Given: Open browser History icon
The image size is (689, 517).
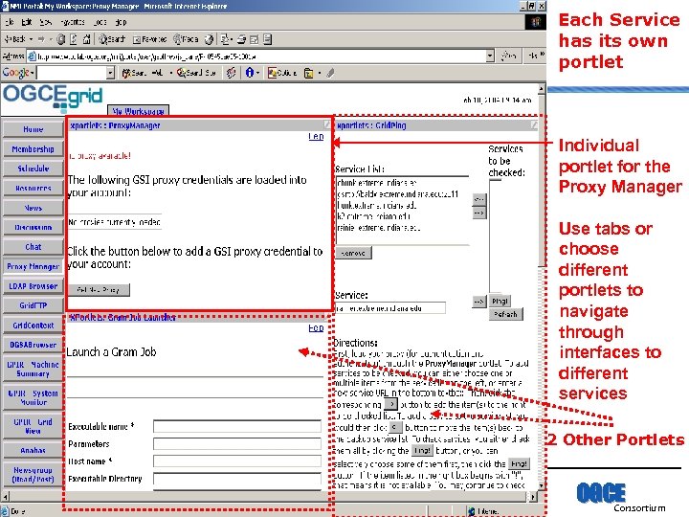Looking at the screenshot, I should [209, 39].
